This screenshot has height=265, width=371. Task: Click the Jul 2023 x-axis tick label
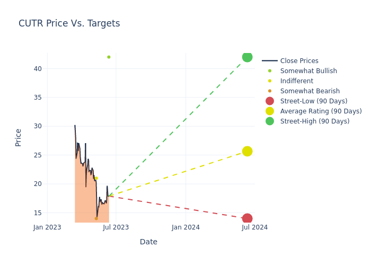click(x=116, y=227)
